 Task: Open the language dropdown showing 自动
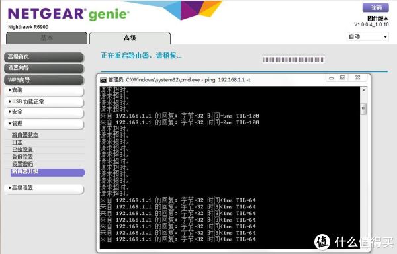click(x=368, y=37)
